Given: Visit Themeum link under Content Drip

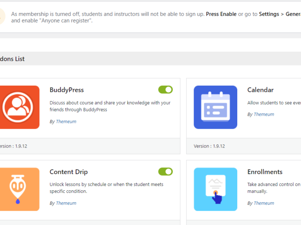Looking at the screenshot, I should click(66, 203).
